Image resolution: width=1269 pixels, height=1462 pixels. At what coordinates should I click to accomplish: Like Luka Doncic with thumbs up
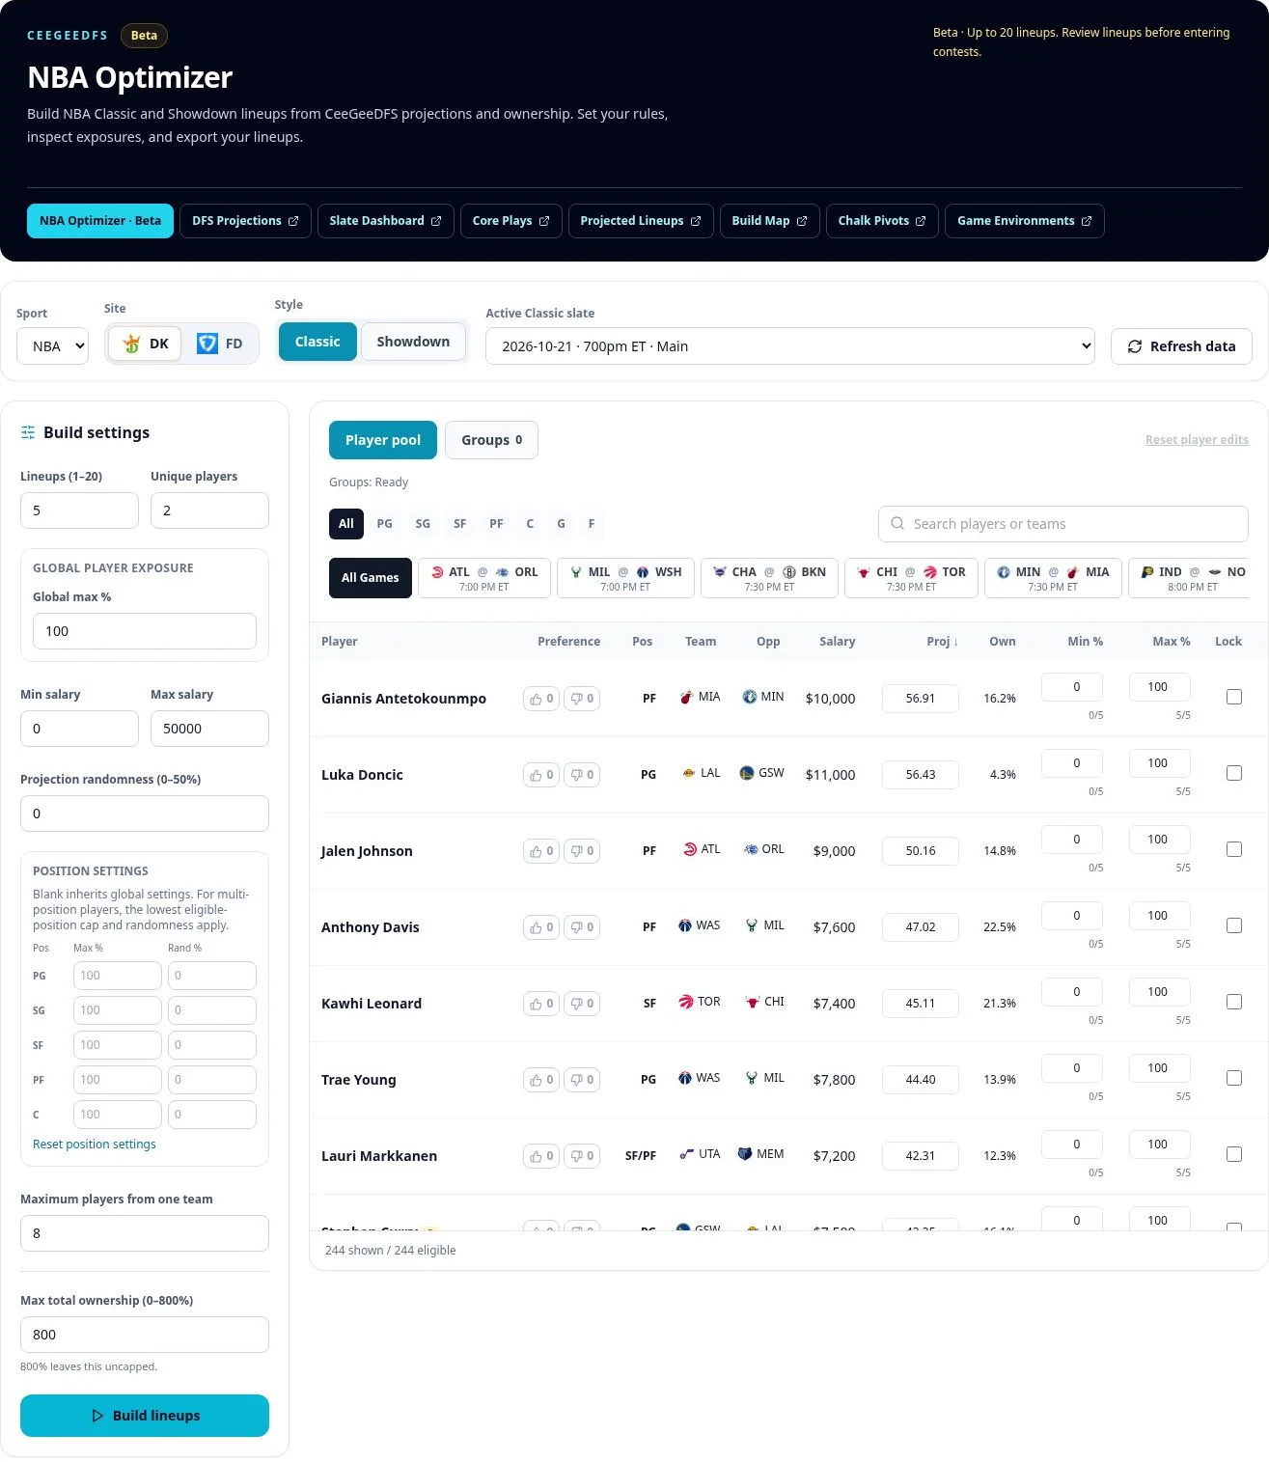[541, 775]
